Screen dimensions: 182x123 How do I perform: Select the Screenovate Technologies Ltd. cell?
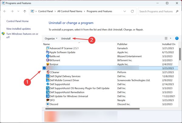click(x=134, y=80)
